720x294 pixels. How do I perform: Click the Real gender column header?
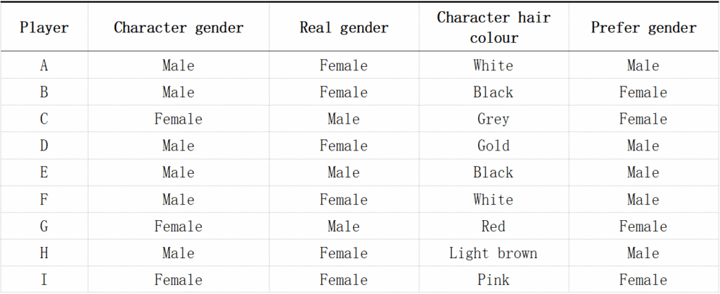[x=344, y=28]
